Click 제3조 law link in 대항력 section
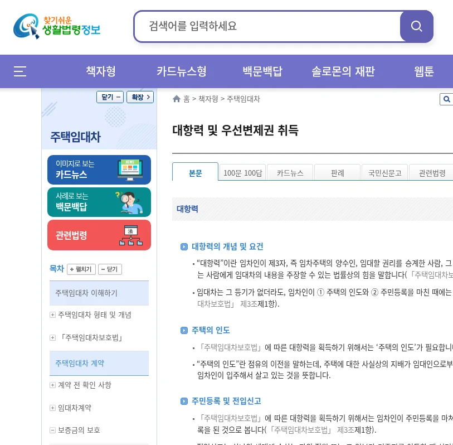Image resolution: width=453 pixels, height=445 pixels. (249, 304)
